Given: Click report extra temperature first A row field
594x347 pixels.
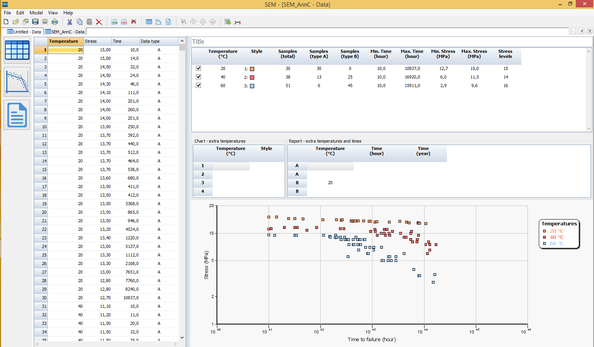Looking at the screenshot, I should [330, 166].
